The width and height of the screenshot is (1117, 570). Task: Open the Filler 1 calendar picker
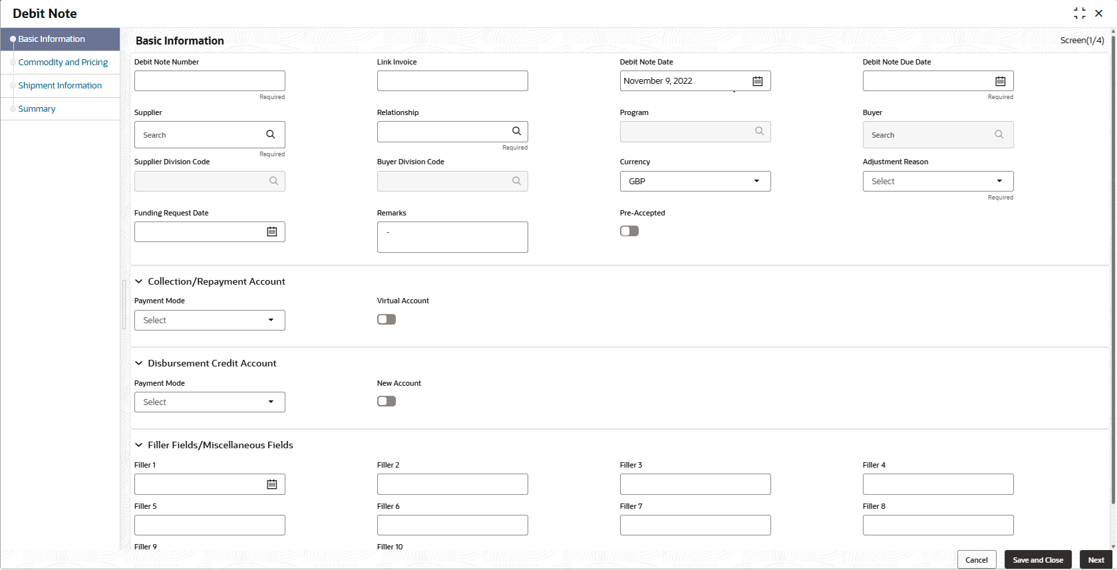pyautogui.click(x=272, y=484)
